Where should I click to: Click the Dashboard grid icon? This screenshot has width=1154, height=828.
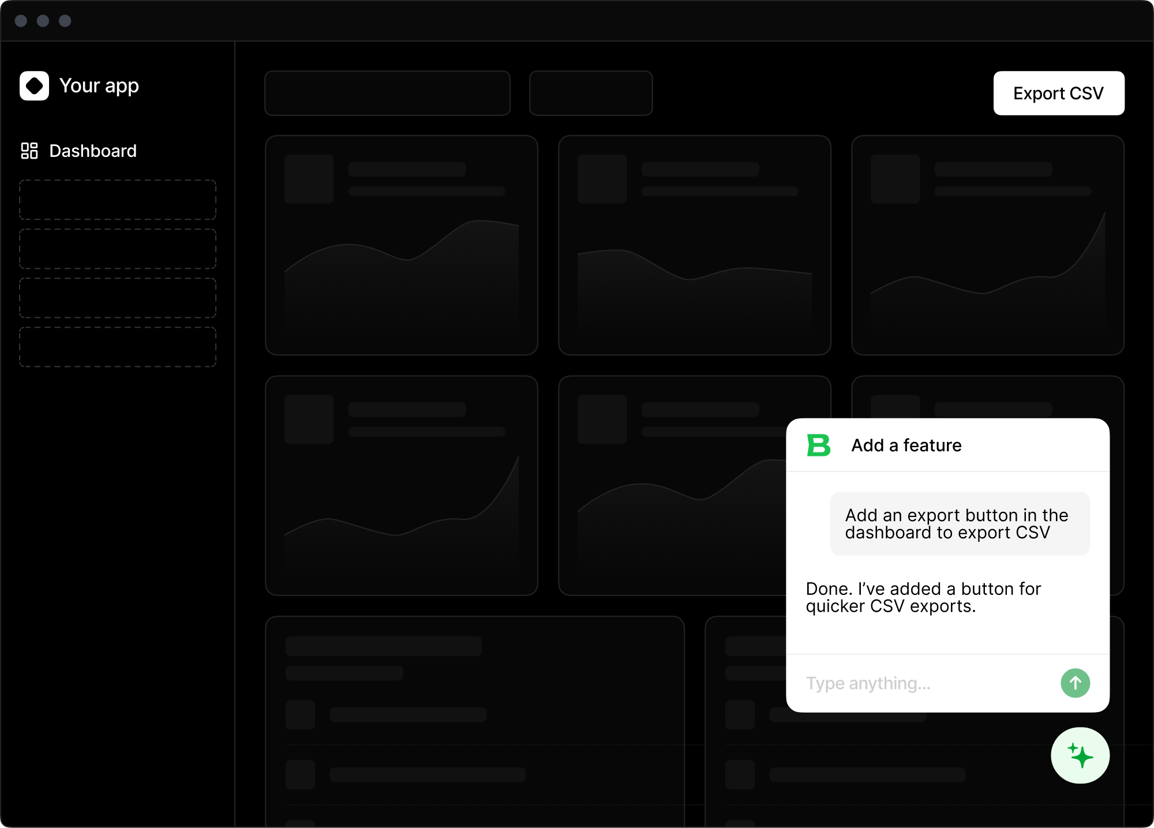pos(29,151)
